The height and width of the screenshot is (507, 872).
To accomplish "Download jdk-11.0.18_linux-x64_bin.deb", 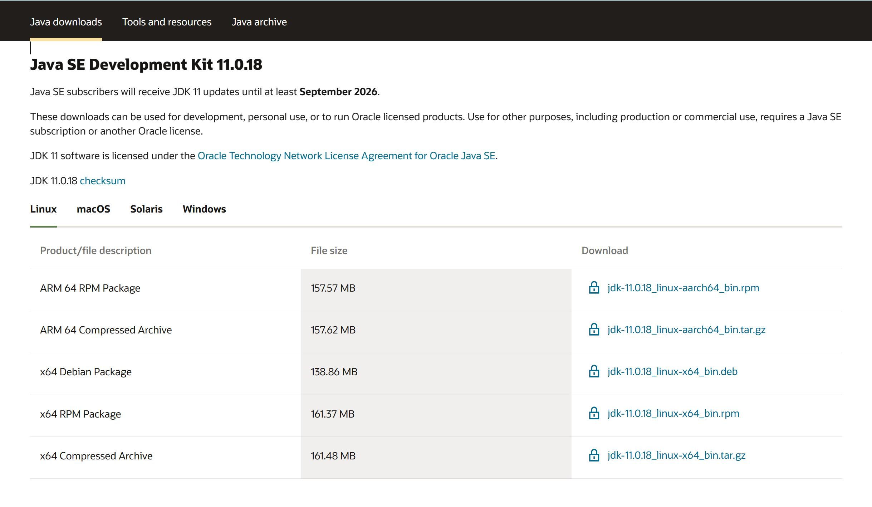I will point(672,371).
